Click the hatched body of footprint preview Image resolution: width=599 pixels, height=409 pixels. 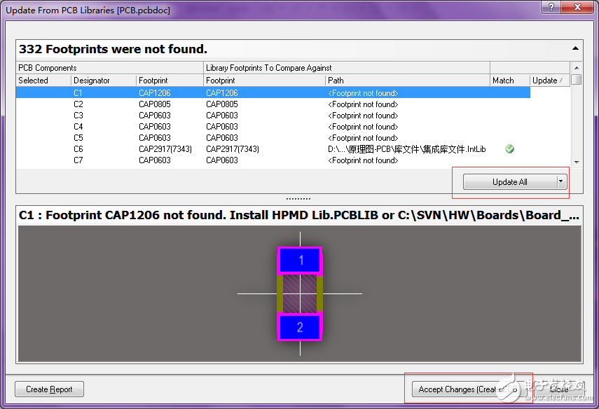coord(301,293)
